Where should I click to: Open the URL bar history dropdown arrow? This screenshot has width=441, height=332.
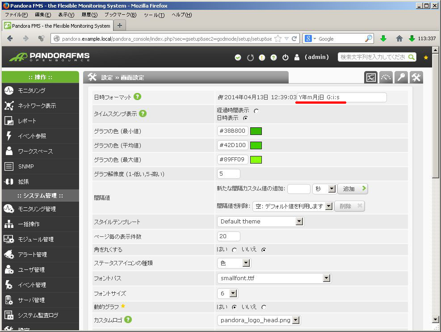coord(286,39)
